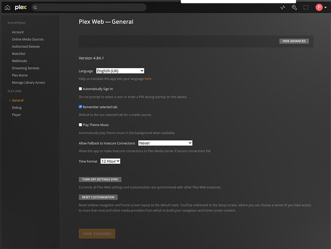The width and height of the screenshot is (331, 249).
Task: Click the 'Plex Web — General' heading
Action: [x=106, y=22]
